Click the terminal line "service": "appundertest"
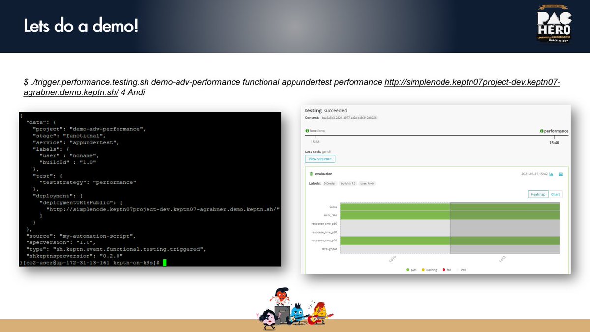 (76, 142)
